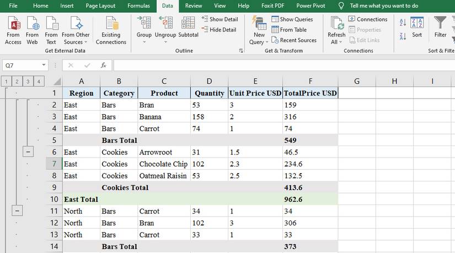455x253 pixels.
Task: Open the Name Box dropdown arrow
Action: point(44,65)
